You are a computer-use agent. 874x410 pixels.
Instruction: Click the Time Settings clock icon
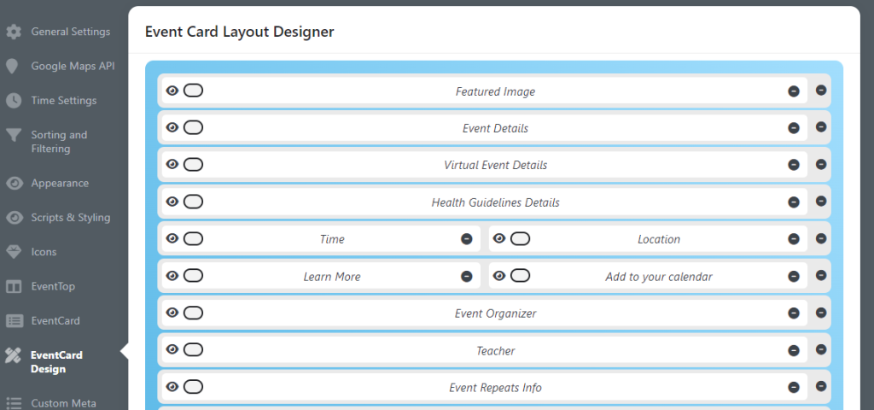[x=14, y=100]
